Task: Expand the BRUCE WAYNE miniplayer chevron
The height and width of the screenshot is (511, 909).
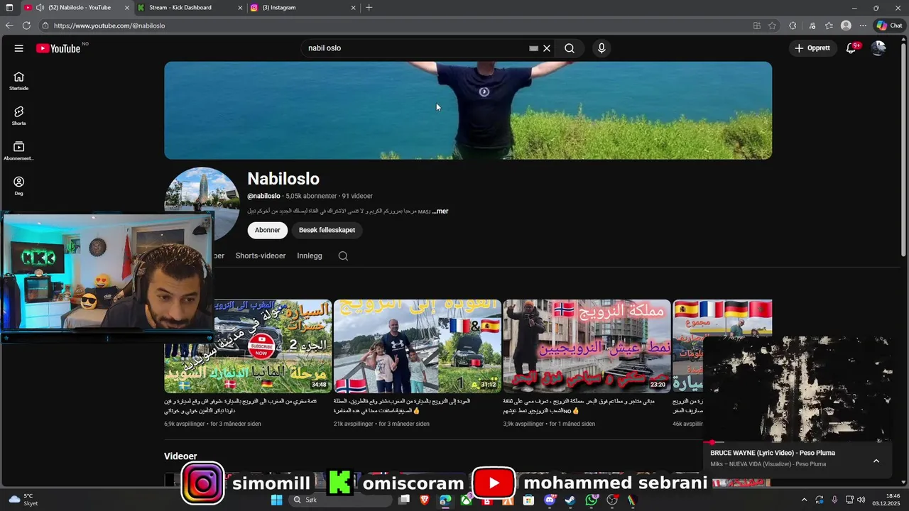Action: tap(876, 461)
